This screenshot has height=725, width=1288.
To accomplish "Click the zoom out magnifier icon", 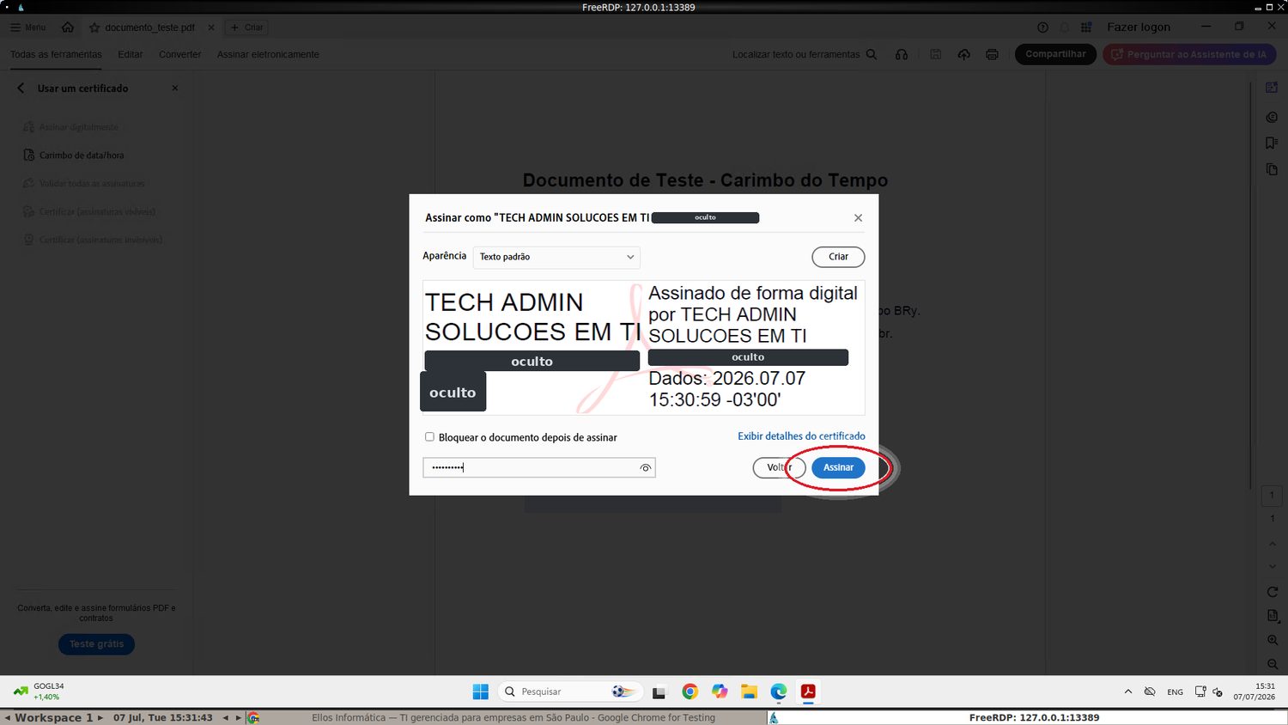I will [x=1272, y=664].
